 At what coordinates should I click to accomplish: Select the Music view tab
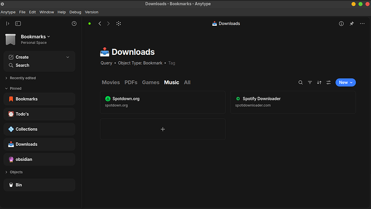(x=172, y=82)
